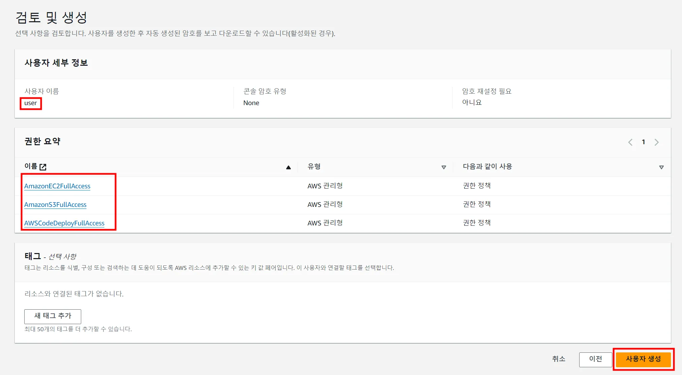682x375 pixels.
Task: Click '권한 정책' in the AWSCodeDeployFullAccess row
Action: [x=476, y=223]
